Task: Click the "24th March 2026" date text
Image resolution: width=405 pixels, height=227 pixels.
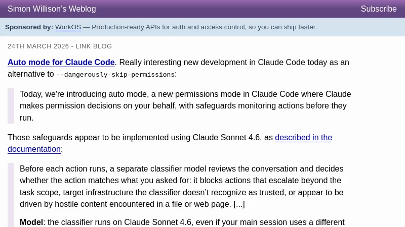Action: pos(38,46)
